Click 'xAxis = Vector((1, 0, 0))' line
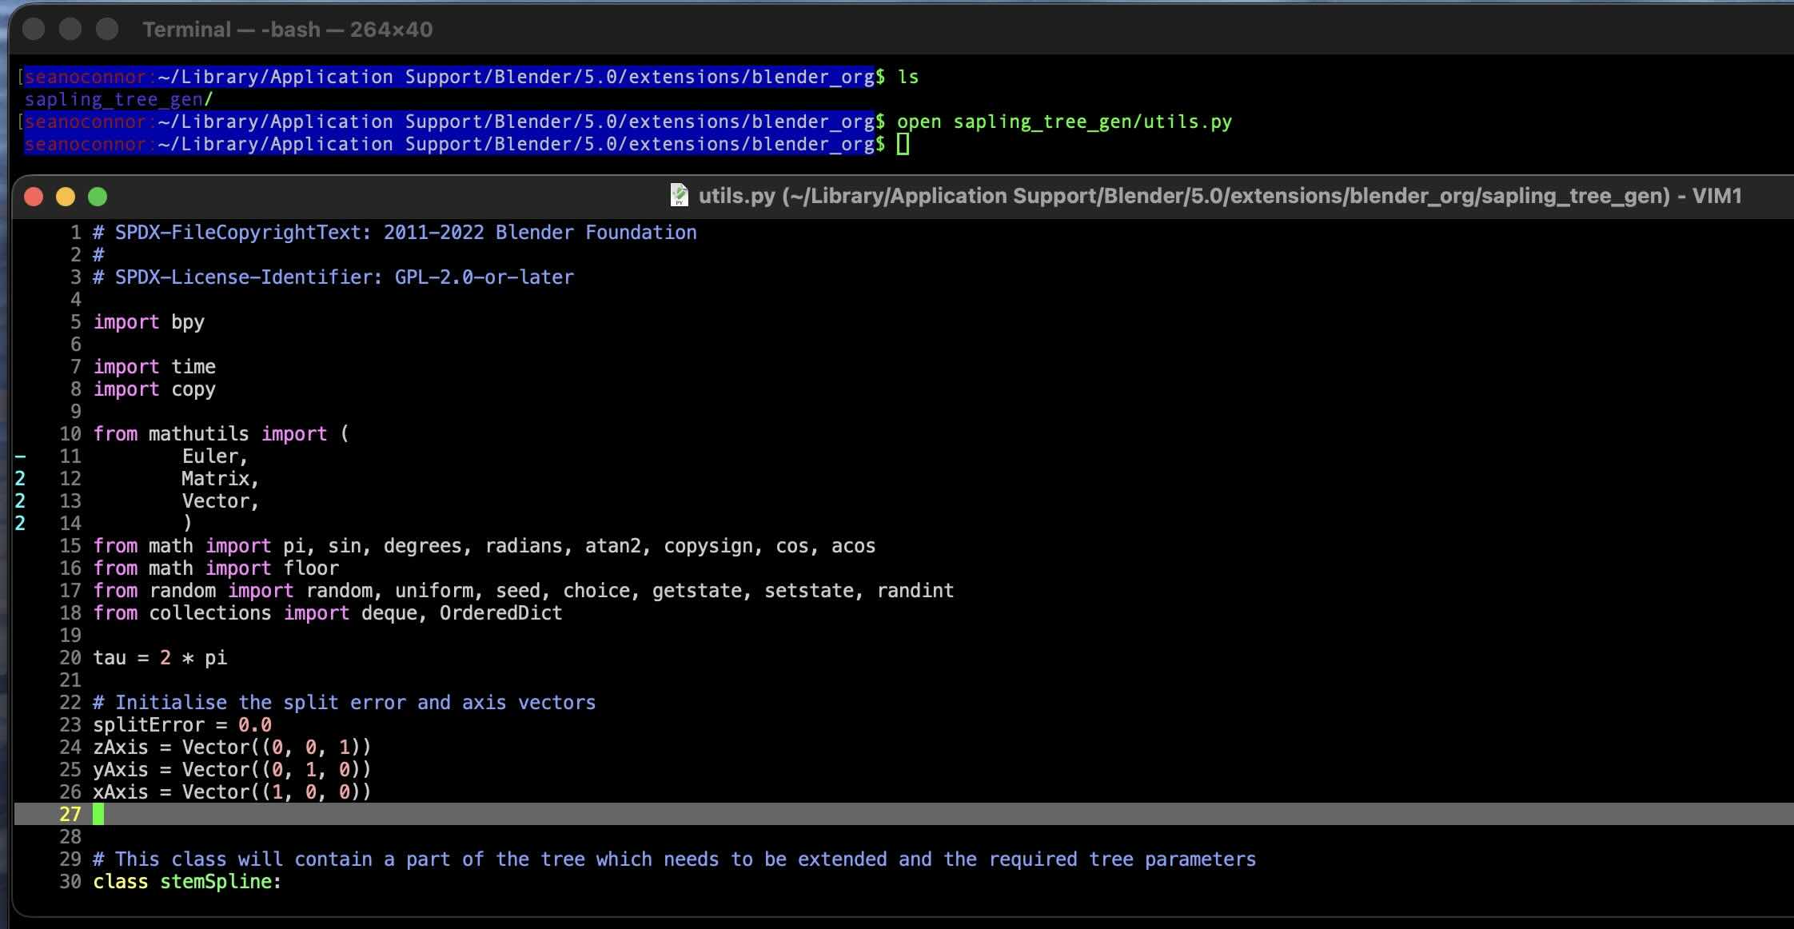Screen dimensions: 1794x929 (x=232, y=792)
